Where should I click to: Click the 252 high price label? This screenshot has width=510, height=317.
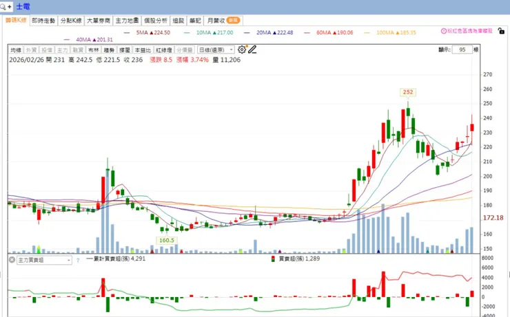pos(408,92)
